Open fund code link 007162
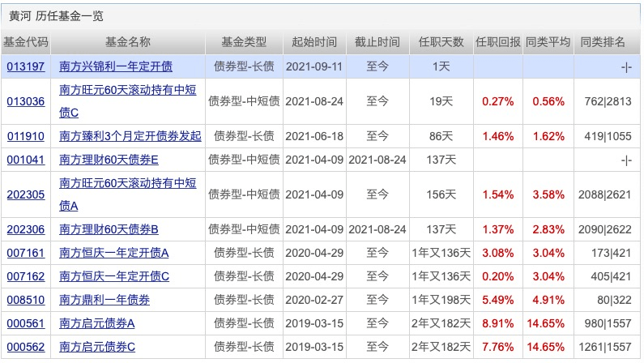The height and width of the screenshot is (363, 644). pyautogui.click(x=25, y=276)
